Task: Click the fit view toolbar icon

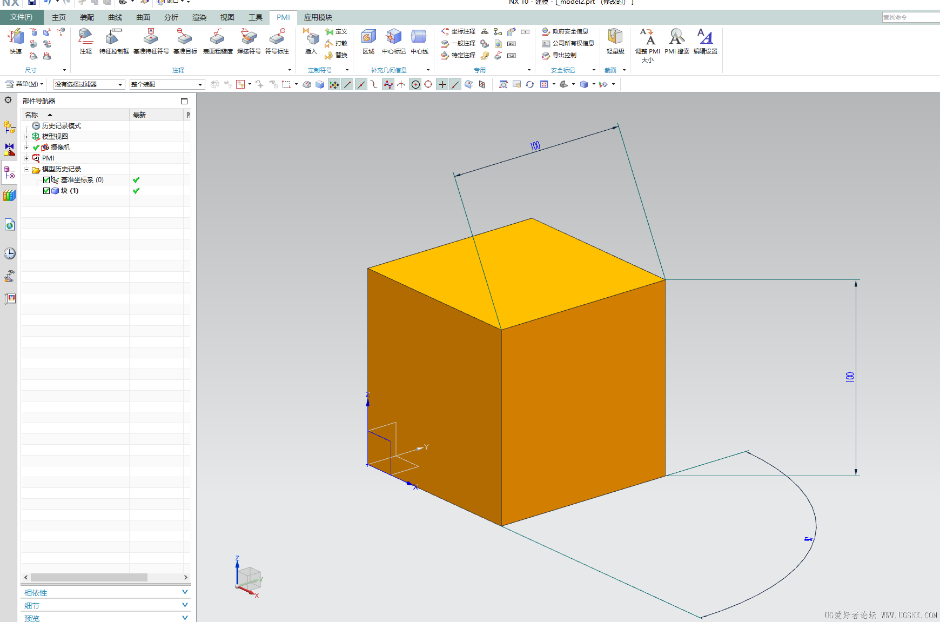Action: coord(503,84)
